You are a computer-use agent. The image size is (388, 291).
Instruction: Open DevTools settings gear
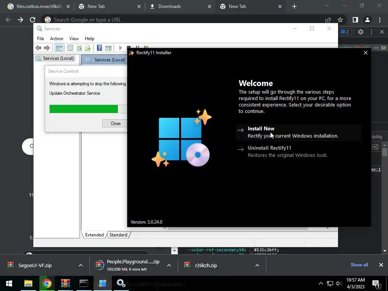[x=361, y=32]
